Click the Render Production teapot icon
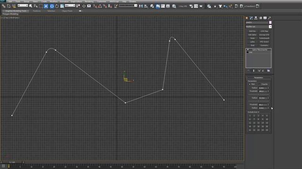The image size is (302, 169). 201,6
